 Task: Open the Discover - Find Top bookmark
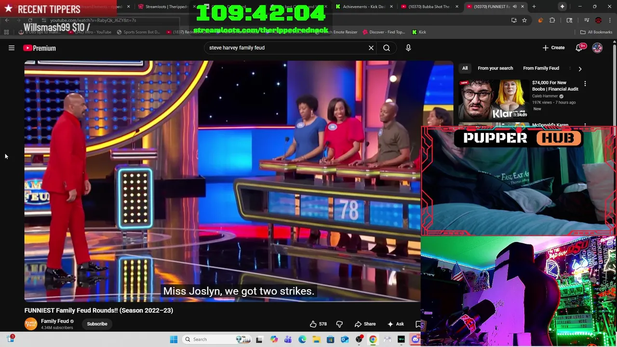click(x=384, y=32)
